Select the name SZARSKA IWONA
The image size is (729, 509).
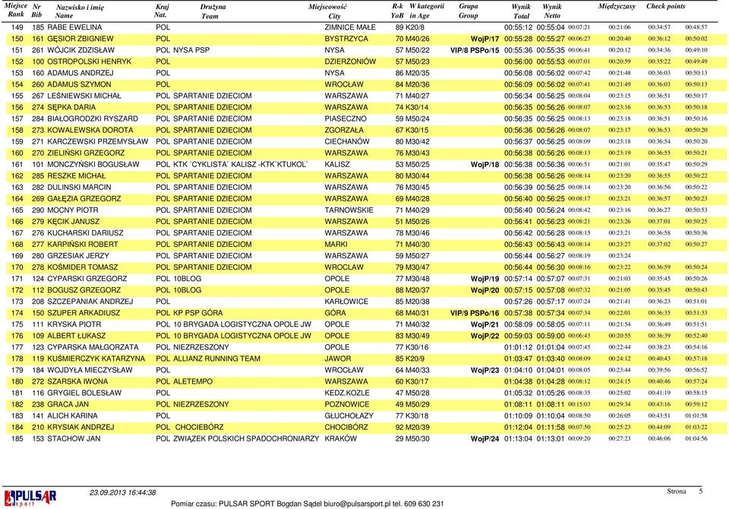(x=77, y=381)
